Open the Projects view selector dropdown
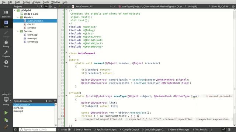 pyautogui.click(x=26, y=7)
